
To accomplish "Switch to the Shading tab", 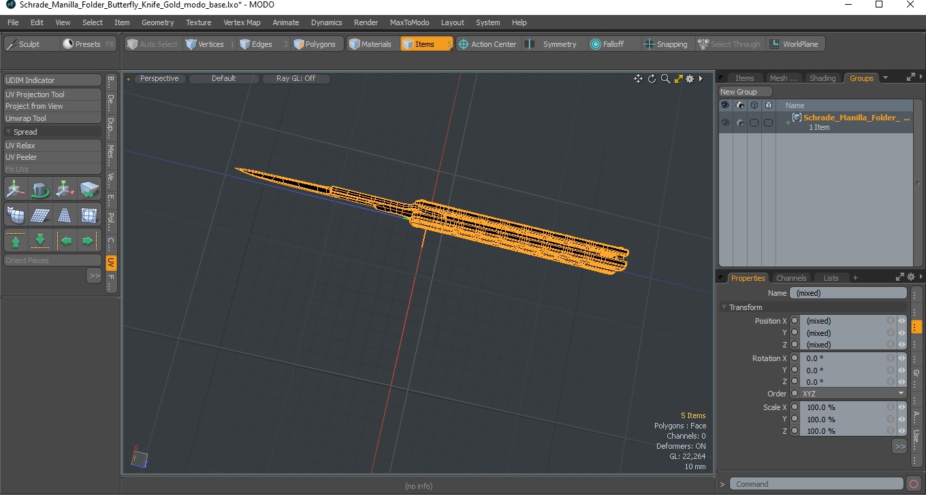I will pos(823,78).
